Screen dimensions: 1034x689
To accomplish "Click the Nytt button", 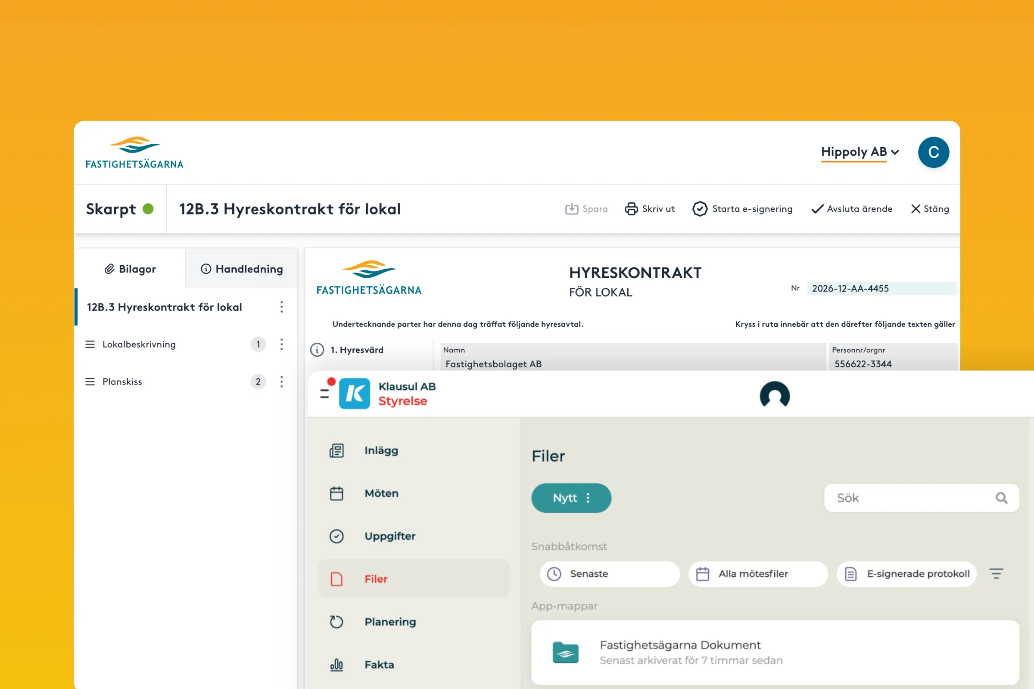I will [570, 498].
